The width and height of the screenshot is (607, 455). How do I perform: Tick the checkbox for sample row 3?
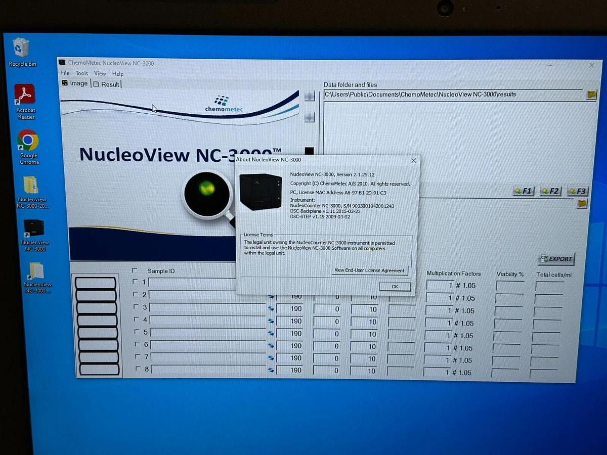pos(136,307)
